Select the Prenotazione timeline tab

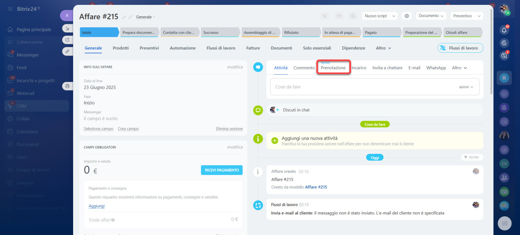[x=333, y=68]
